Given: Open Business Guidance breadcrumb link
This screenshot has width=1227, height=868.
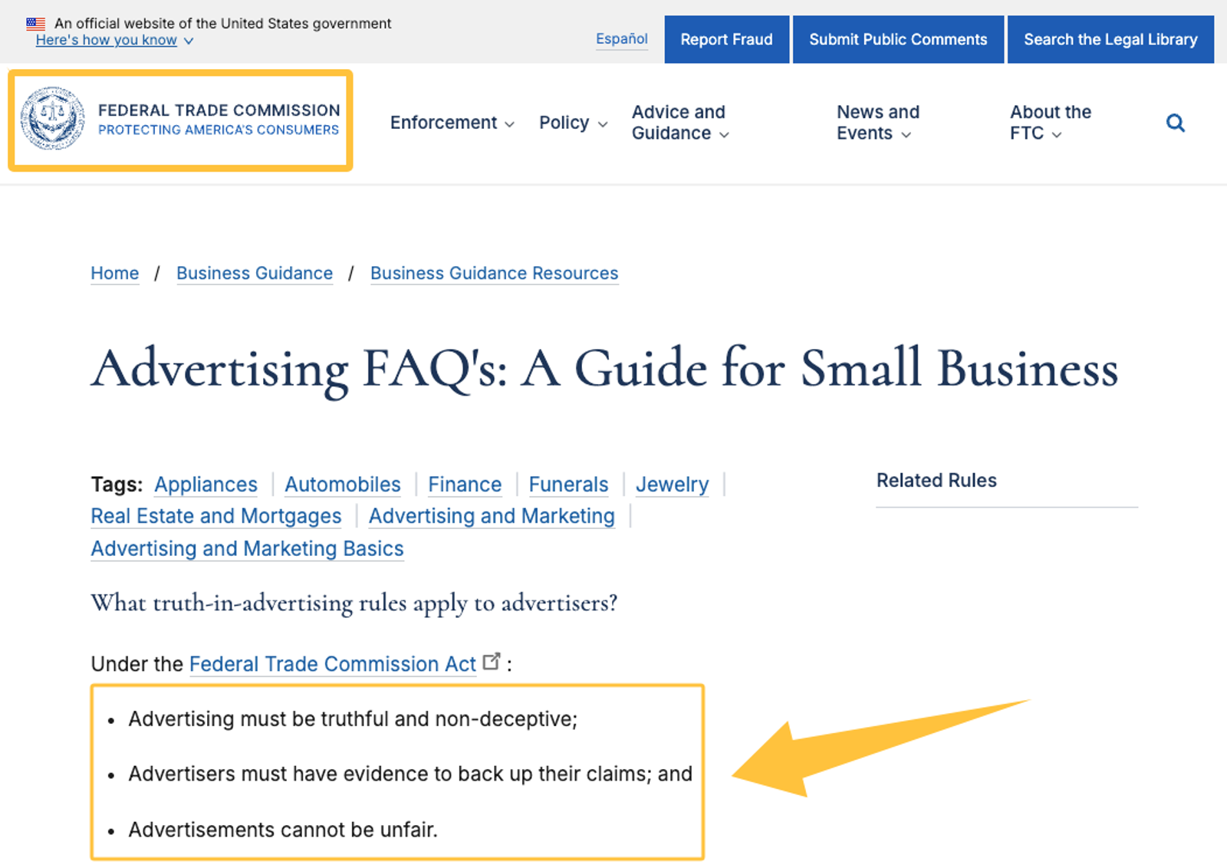Looking at the screenshot, I should pyautogui.click(x=255, y=273).
